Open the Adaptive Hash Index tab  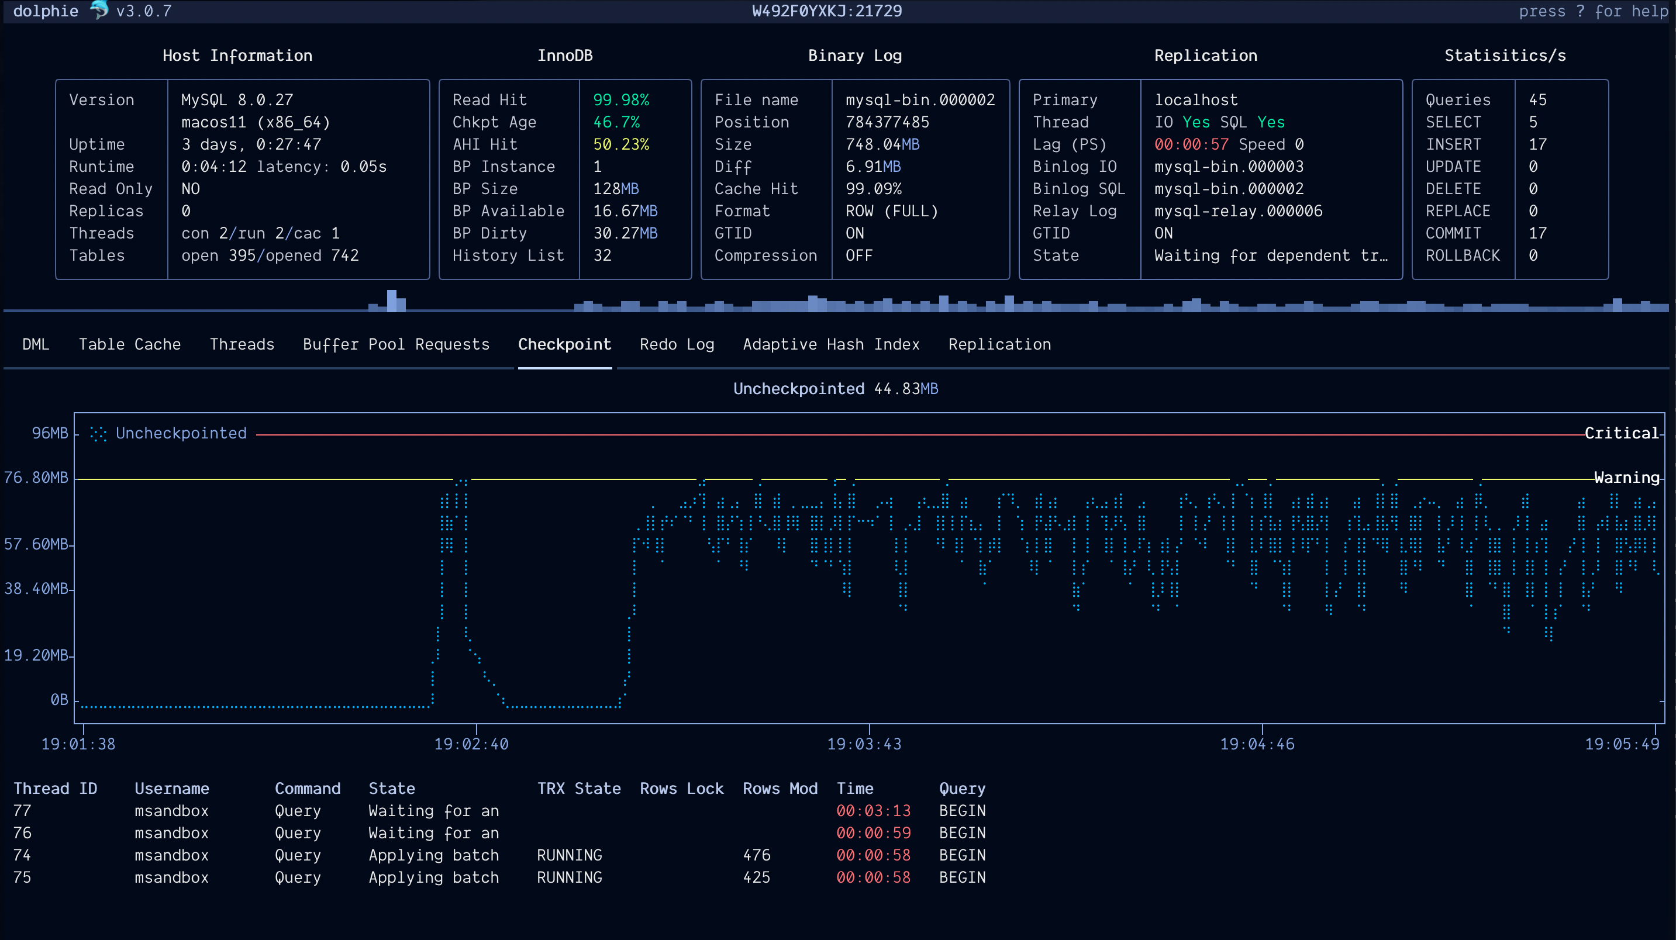click(832, 344)
